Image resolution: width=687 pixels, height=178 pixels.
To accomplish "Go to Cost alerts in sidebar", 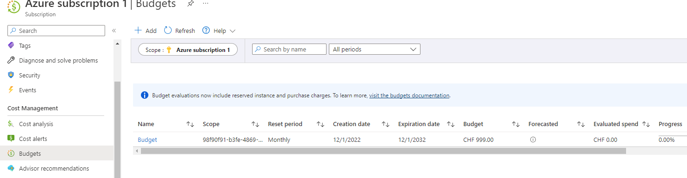I will [33, 139].
